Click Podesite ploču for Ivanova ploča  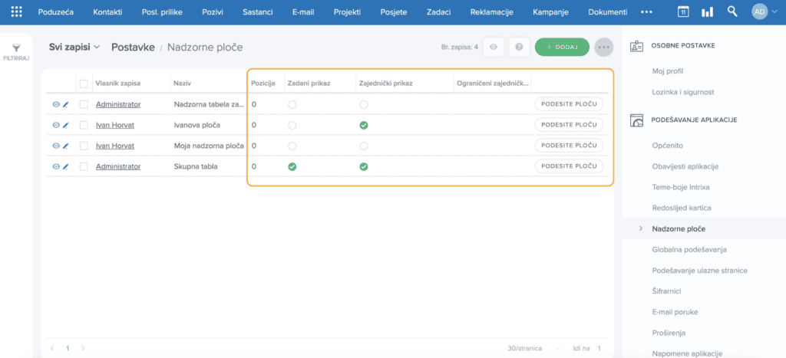[569, 125]
